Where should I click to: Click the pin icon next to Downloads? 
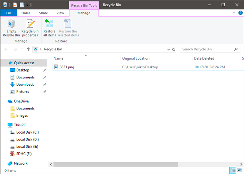(45, 85)
